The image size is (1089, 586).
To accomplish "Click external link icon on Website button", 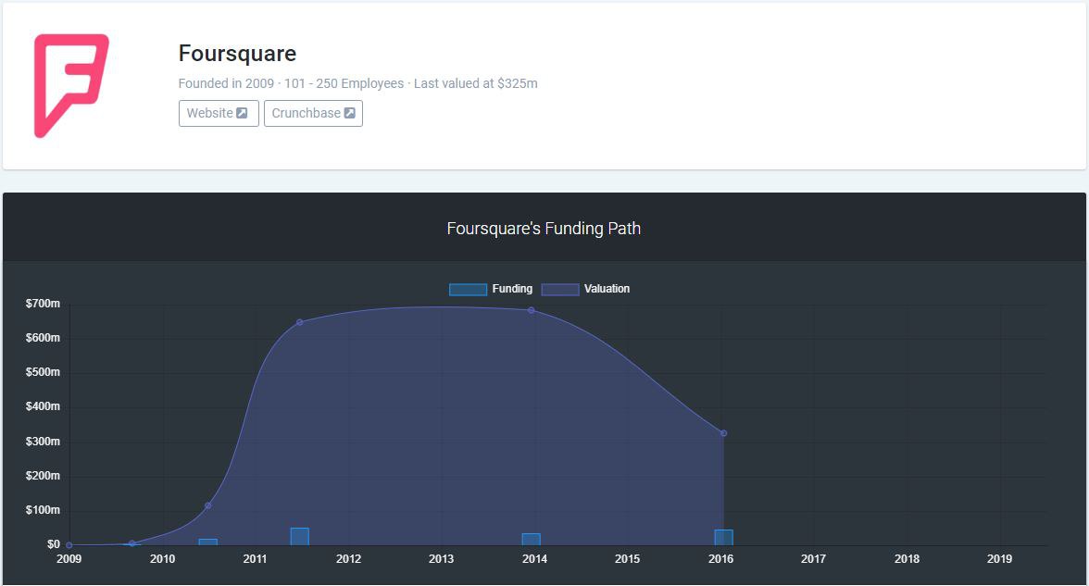I will (x=242, y=113).
